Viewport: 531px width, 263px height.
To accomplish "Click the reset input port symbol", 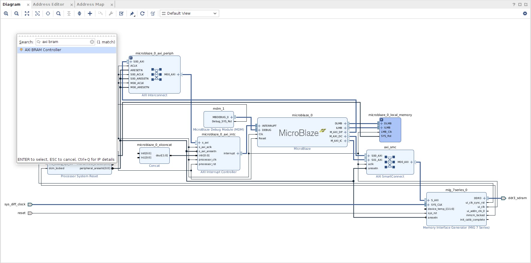I will [x=30, y=213].
